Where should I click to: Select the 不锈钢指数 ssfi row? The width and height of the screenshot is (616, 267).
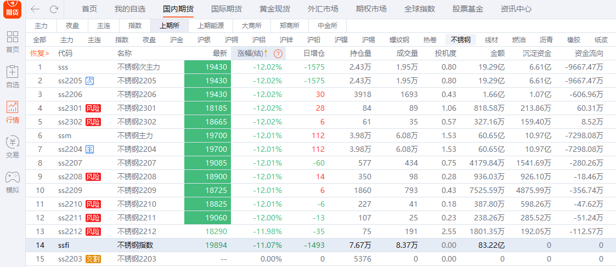click(135, 245)
